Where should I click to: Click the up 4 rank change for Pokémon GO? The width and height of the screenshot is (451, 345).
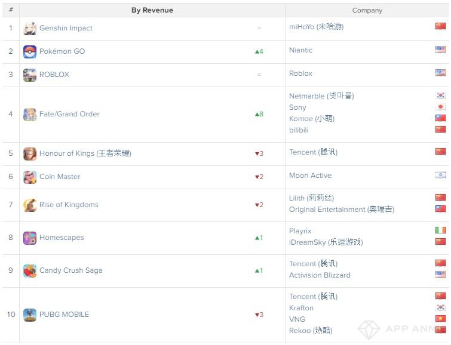pos(259,52)
